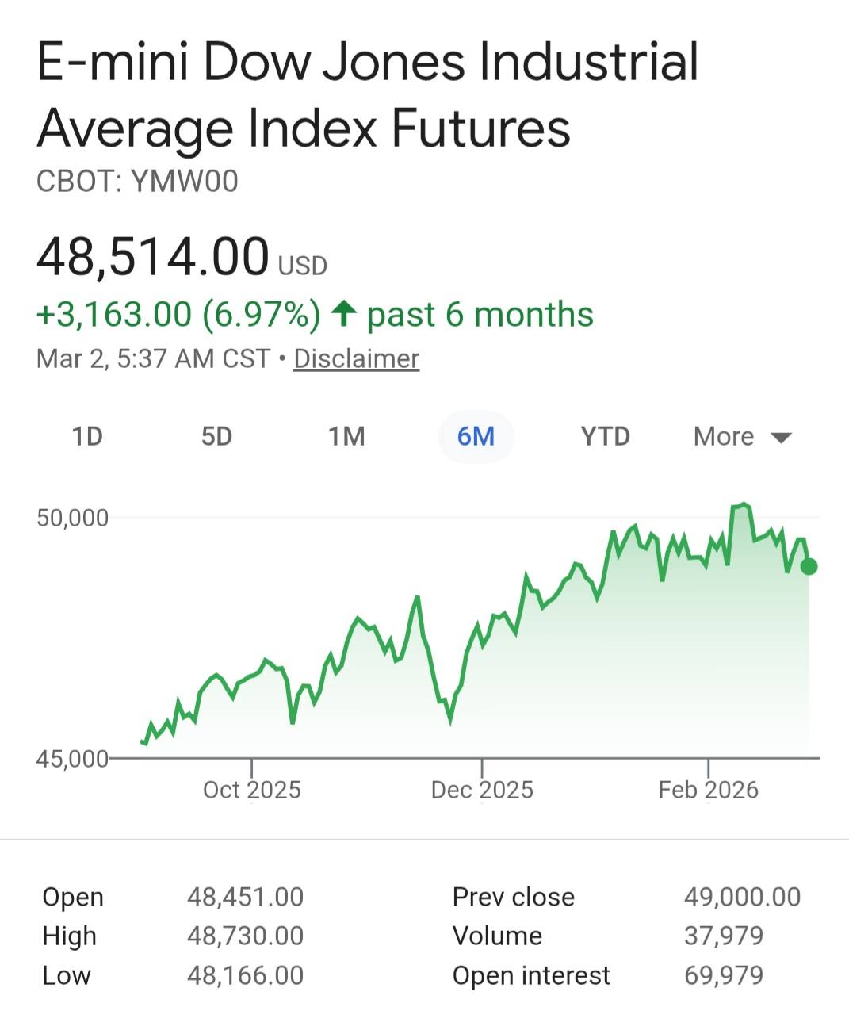Switch to the 5D chart range
The width and height of the screenshot is (849, 1030).
(x=216, y=437)
